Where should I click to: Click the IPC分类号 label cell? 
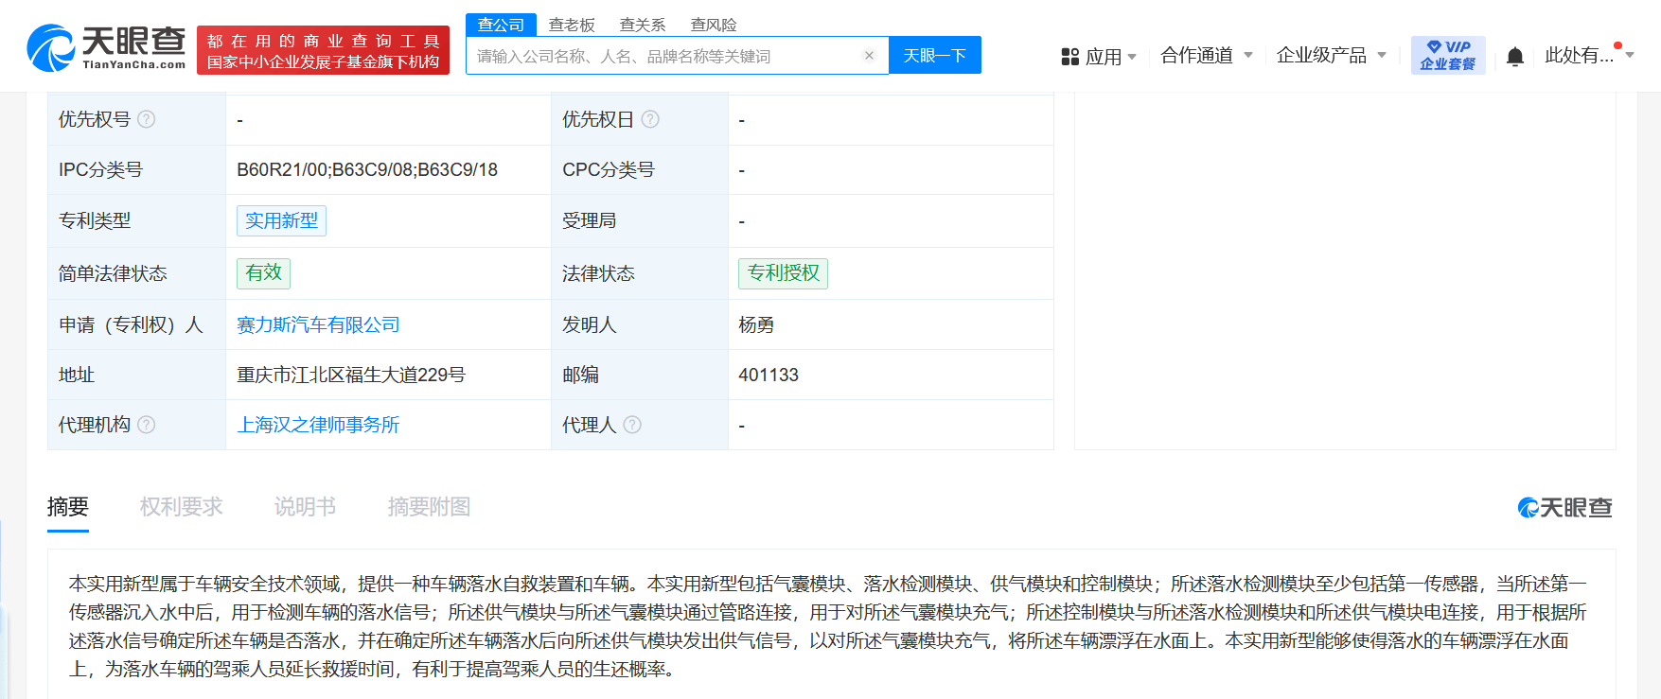coord(136,170)
